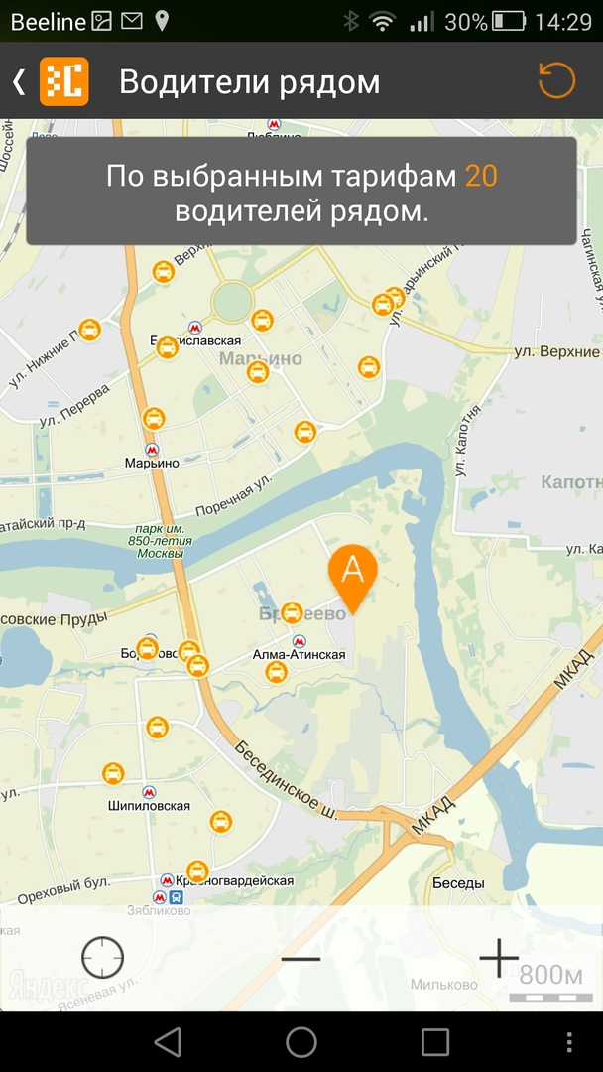
Task: Tap taxi icon beside Алма-Атинская metro
Action: pyautogui.click(x=276, y=672)
